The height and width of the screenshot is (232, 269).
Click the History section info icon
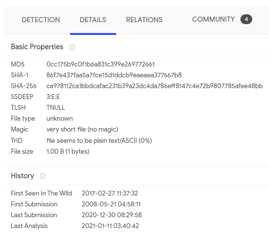(43, 176)
